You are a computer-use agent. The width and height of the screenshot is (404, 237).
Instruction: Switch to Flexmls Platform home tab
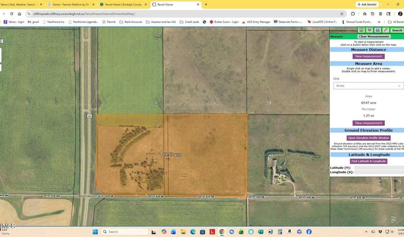[x=72, y=4]
